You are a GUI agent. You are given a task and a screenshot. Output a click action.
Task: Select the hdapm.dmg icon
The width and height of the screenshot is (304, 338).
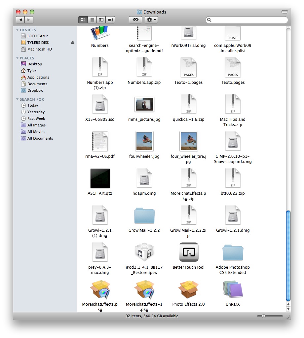pos(144,178)
